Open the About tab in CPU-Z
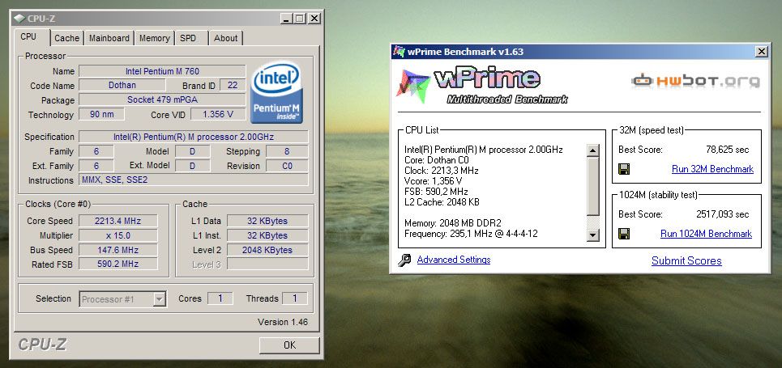Image resolution: width=782 pixels, height=368 pixels. (225, 38)
